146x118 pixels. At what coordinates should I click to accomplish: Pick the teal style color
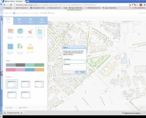(x=30, y=65)
